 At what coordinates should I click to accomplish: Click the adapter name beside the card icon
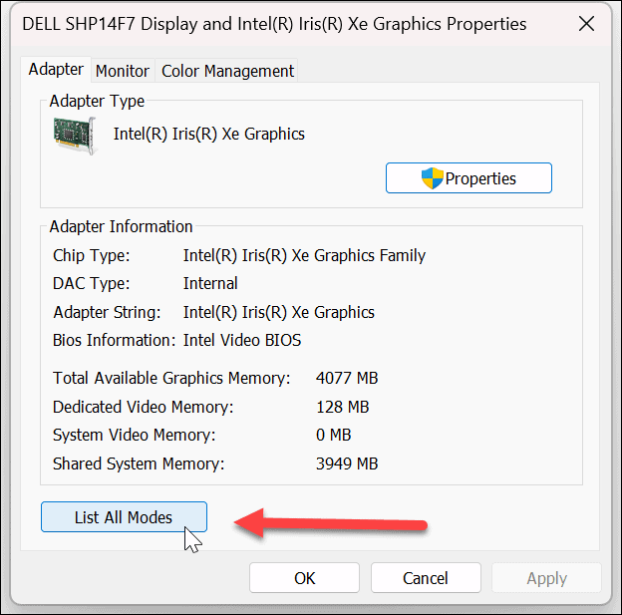tap(209, 134)
